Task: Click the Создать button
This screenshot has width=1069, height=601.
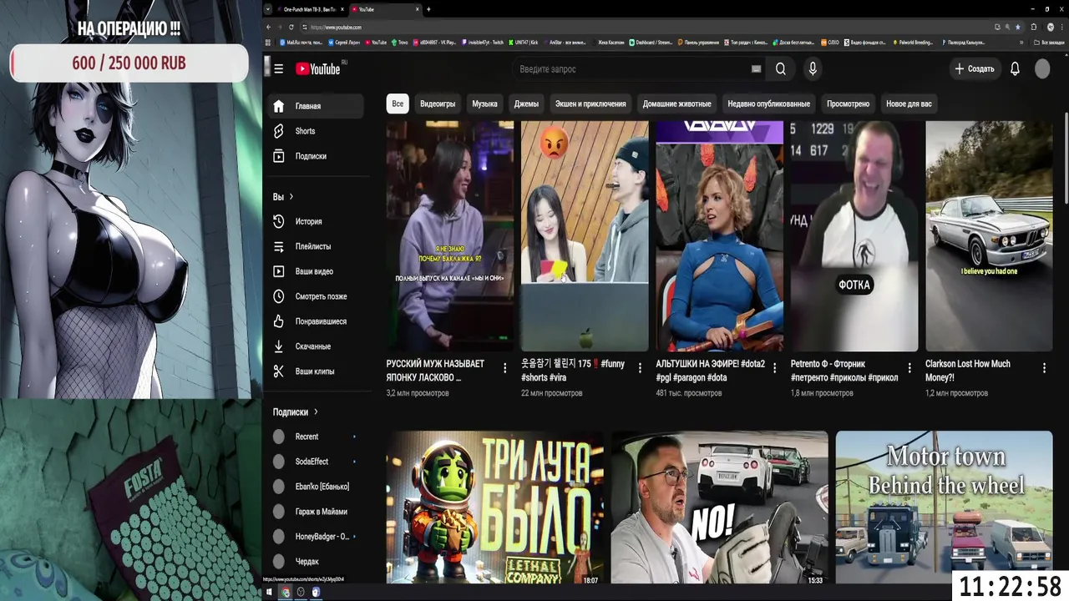Action: [x=975, y=69]
